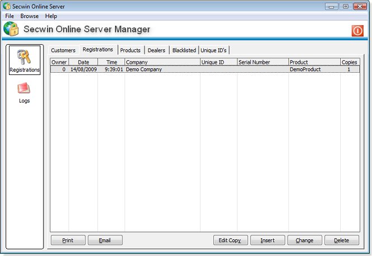This screenshot has height=256, width=372.
Task: Click the Change button
Action: [x=304, y=240]
